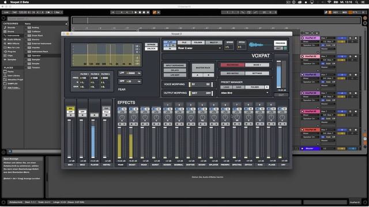Image resolution: width=369 pixels, height=207 pixels.
Task: Click the MIDI MATRIX button
Action: [232, 73]
